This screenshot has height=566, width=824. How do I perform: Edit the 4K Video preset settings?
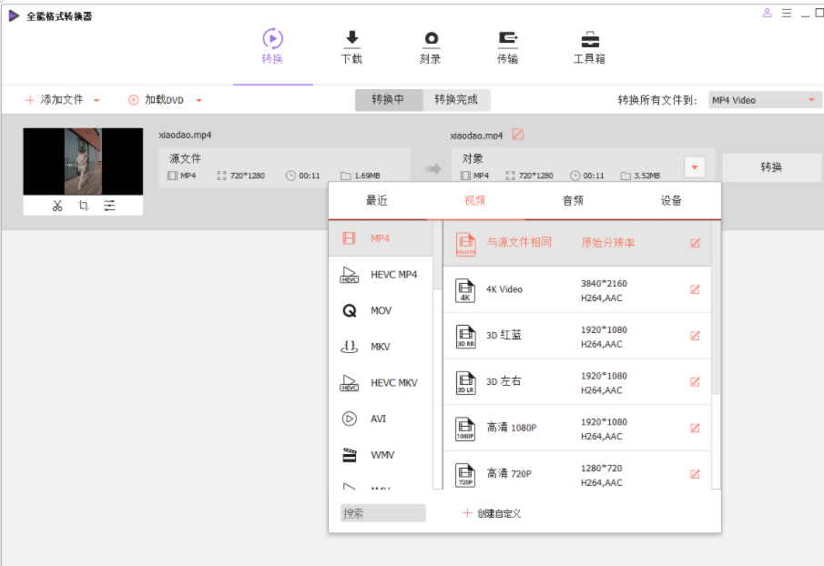pyautogui.click(x=695, y=289)
